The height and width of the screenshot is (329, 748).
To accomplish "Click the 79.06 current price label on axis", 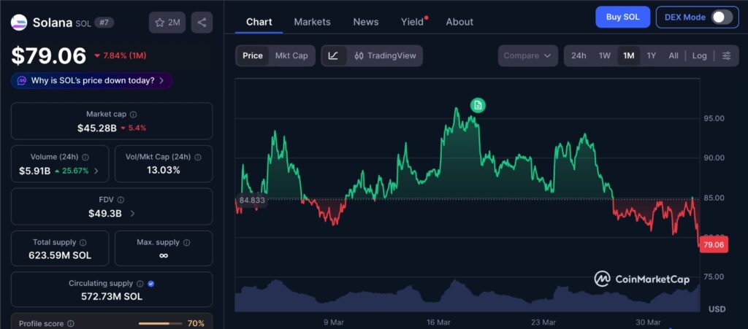I will coord(714,244).
